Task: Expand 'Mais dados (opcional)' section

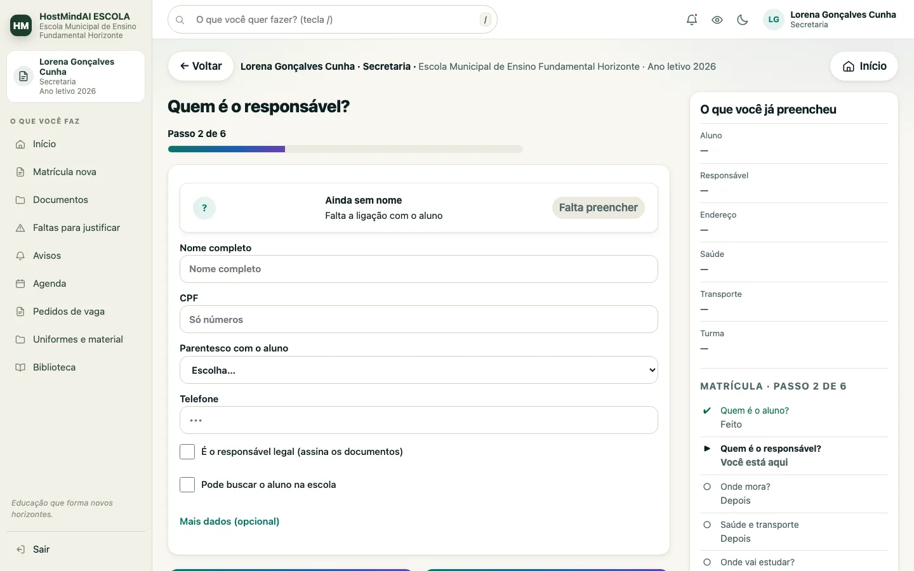Action: 230,522
